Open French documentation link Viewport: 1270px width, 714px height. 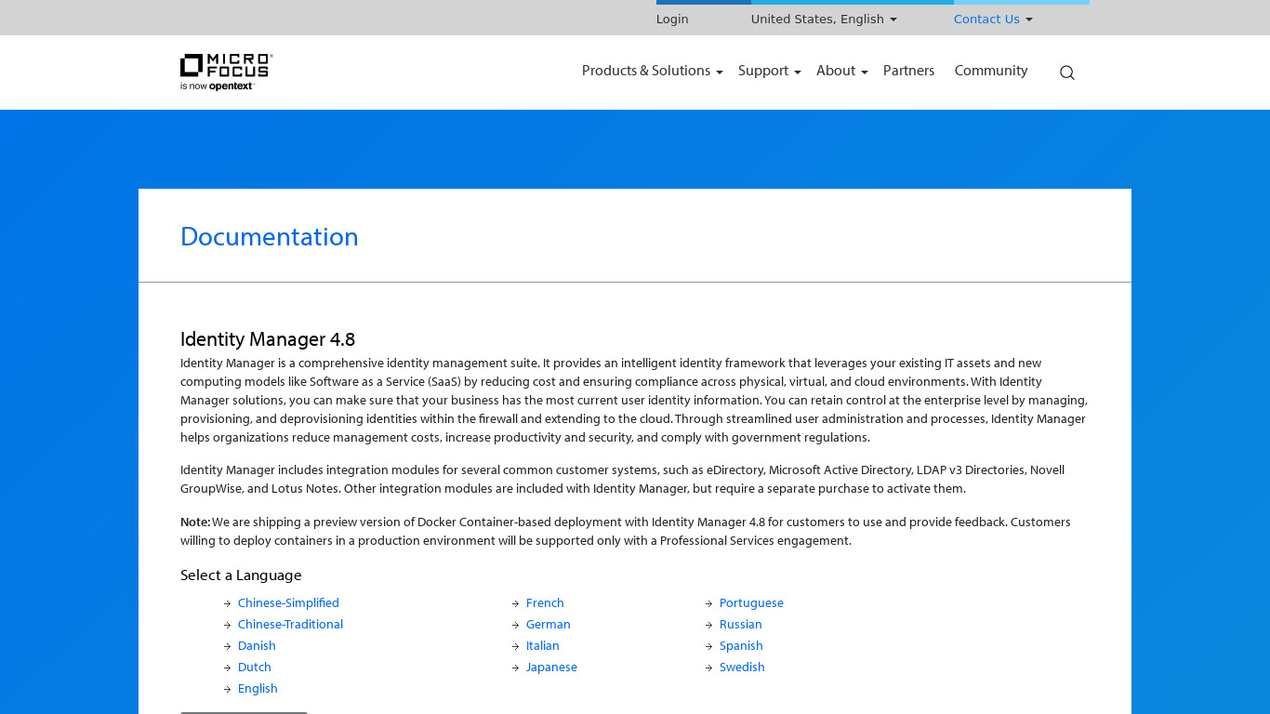pyautogui.click(x=545, y=603)
